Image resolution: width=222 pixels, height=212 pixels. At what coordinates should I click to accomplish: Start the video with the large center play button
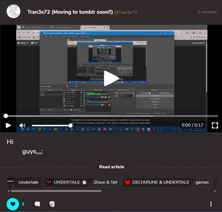[x=112, y=78]
